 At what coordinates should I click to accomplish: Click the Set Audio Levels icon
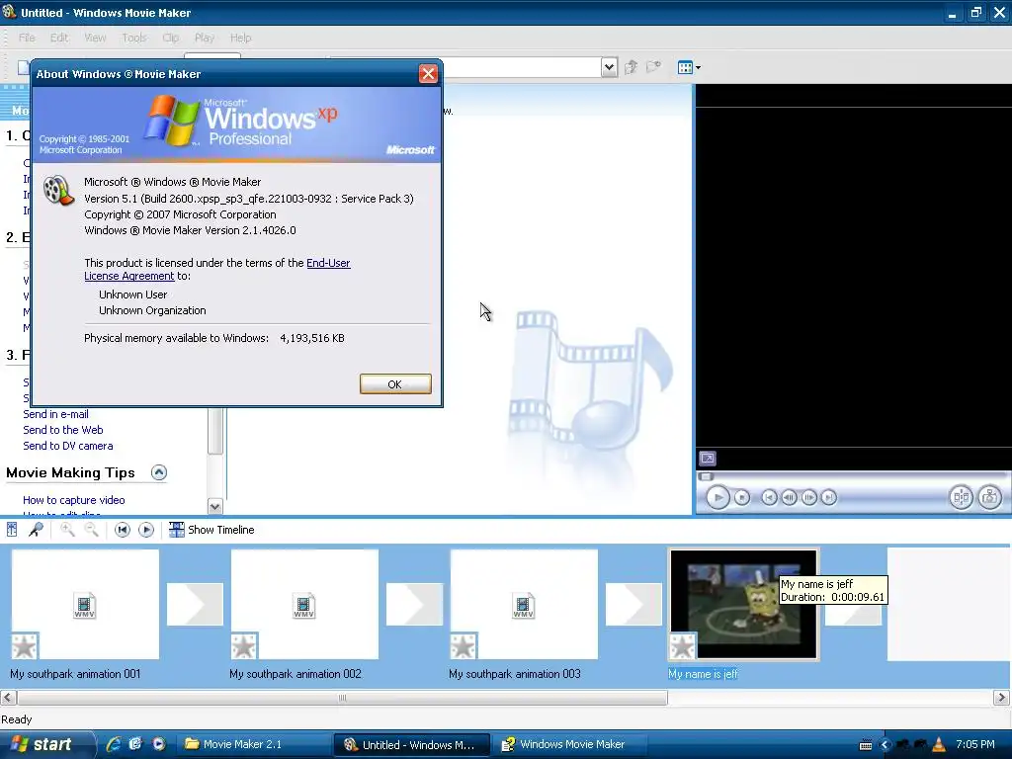coord(12,530)
